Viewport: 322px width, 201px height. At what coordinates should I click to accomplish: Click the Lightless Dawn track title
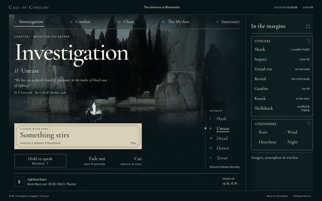[37, 179]
